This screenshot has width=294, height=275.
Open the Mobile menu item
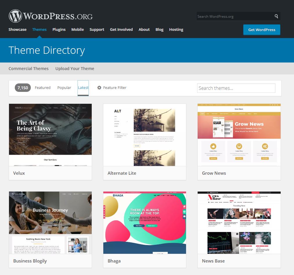(x=77, y=29)
